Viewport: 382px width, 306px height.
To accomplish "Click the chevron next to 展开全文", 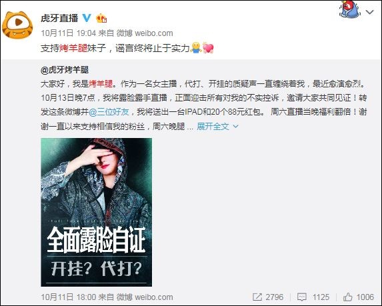I will 235,126.
